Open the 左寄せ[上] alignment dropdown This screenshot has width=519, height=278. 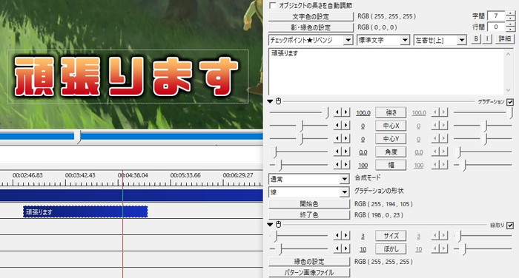[440, 40]
